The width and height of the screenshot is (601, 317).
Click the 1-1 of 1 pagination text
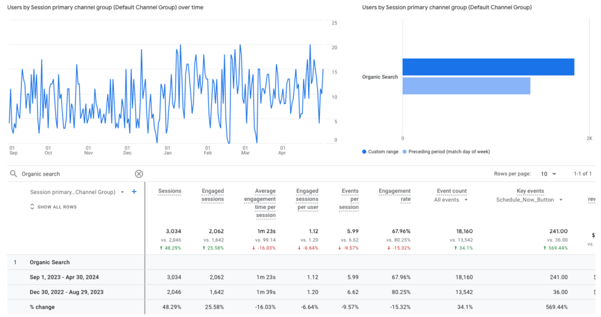point(583,174)
